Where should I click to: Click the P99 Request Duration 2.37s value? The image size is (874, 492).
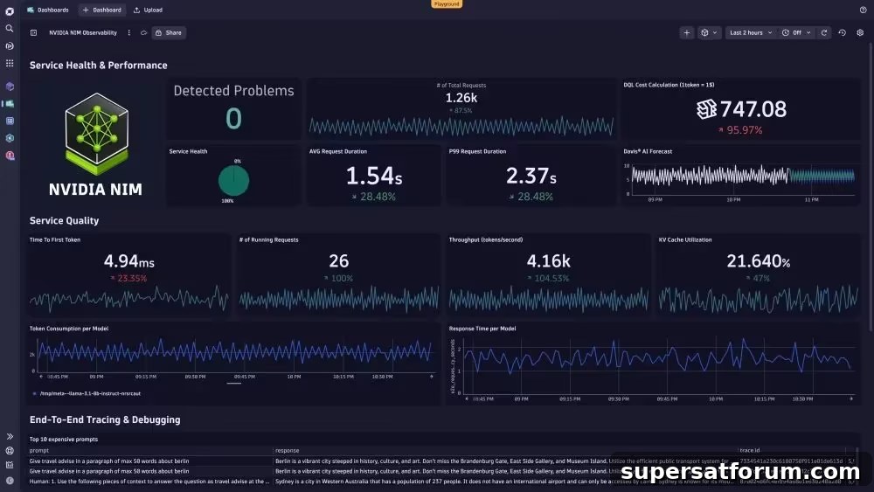pos(531,176)
